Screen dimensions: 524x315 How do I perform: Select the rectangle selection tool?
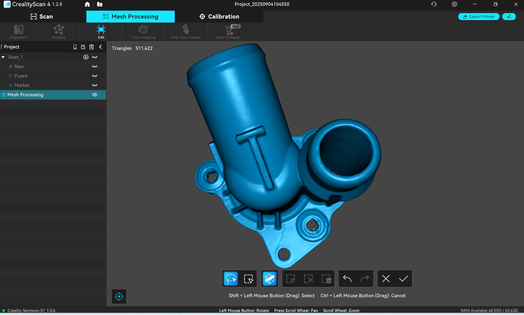pyautogui.click(x=248, y=279)
